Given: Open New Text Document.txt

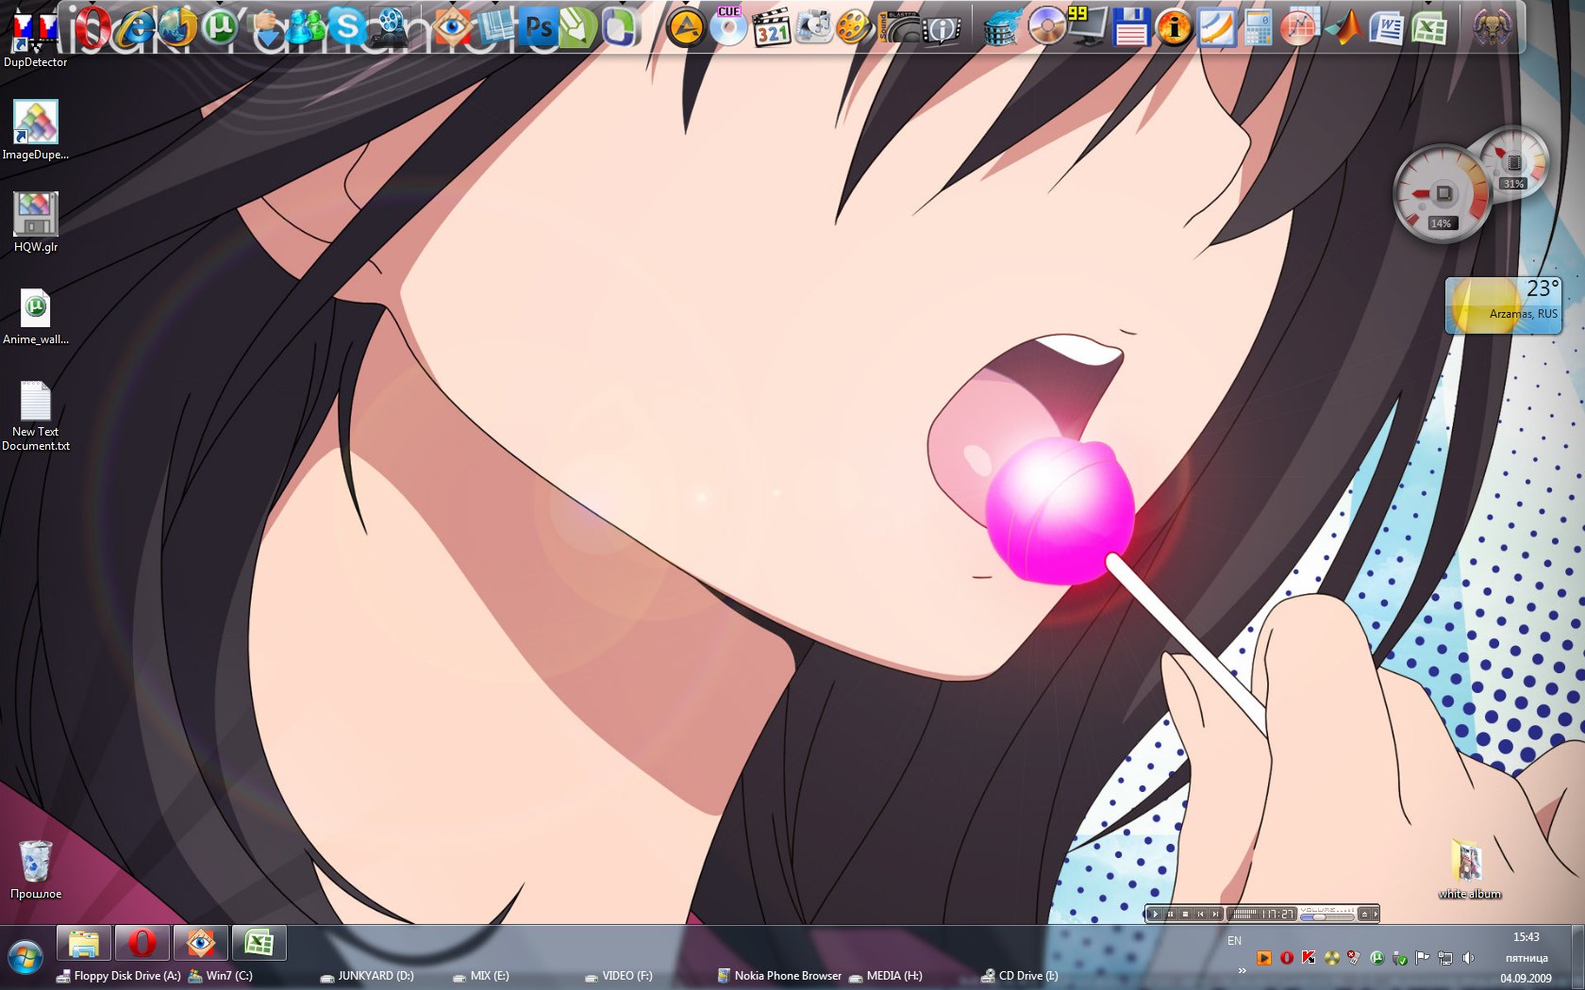Looking at the screenshot, I should point(35,417).
